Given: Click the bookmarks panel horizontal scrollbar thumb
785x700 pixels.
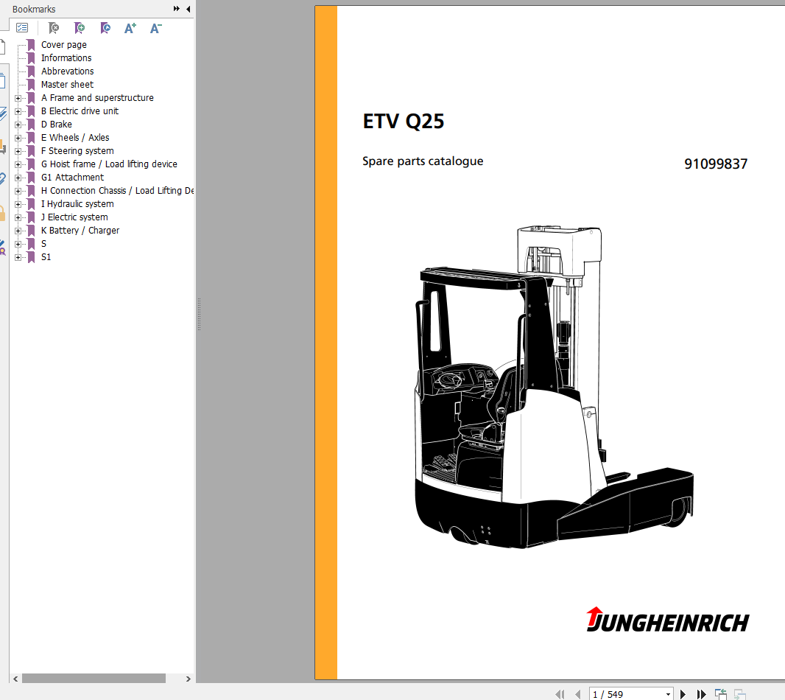Looking at the screenshot, I should pos(94,679).
